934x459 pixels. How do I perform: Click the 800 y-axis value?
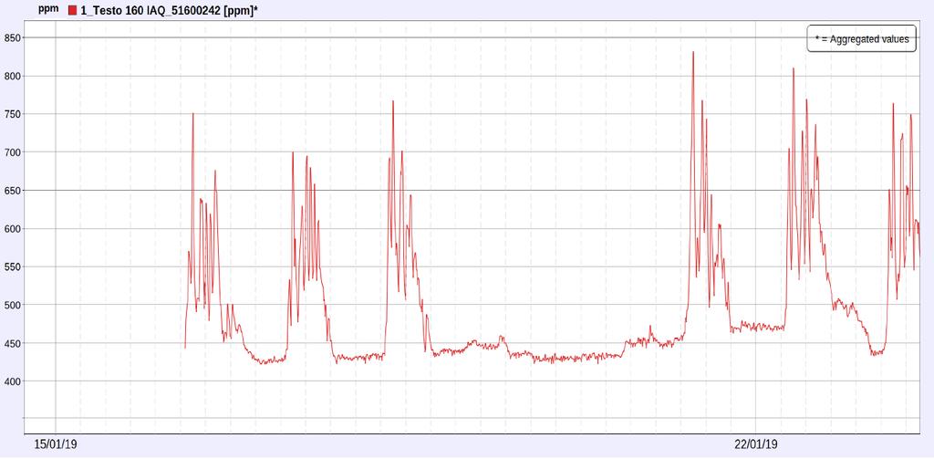click(x=13, y=77)
